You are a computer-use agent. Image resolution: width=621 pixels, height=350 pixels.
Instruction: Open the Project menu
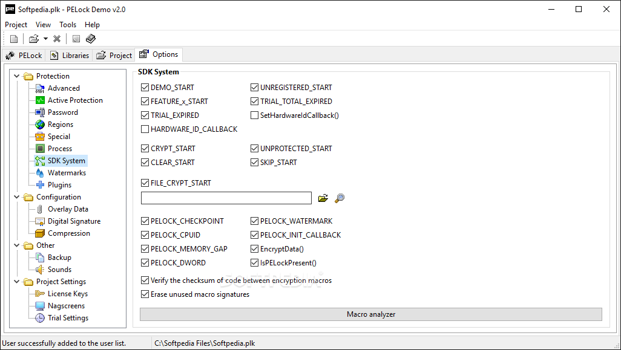[16, 25]
